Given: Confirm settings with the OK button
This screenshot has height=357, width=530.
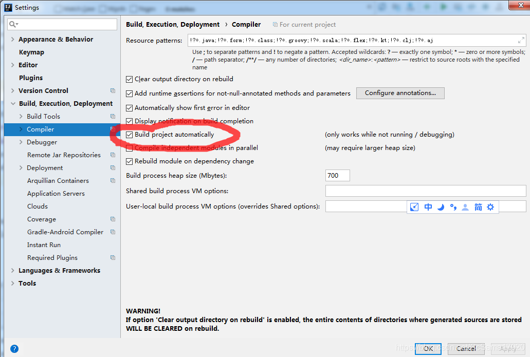Looking at the screenshot, I should click(x=428, y=349).
